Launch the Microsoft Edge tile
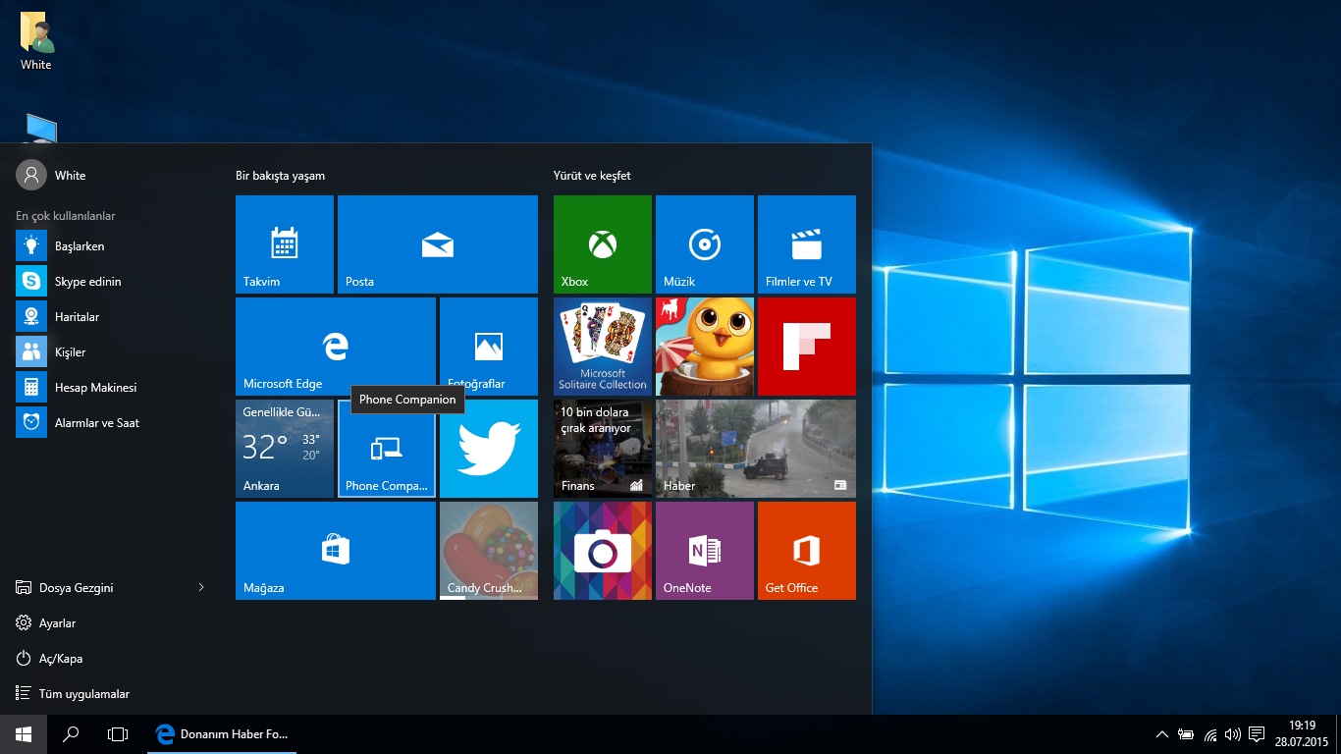Viewport: 1341px width, 754px height. coord(336,347)
